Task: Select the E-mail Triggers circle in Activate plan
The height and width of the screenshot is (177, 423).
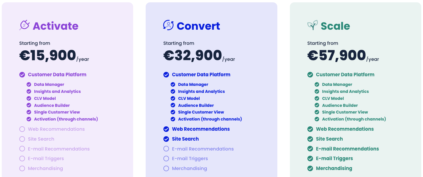Action: pos(22,158)
